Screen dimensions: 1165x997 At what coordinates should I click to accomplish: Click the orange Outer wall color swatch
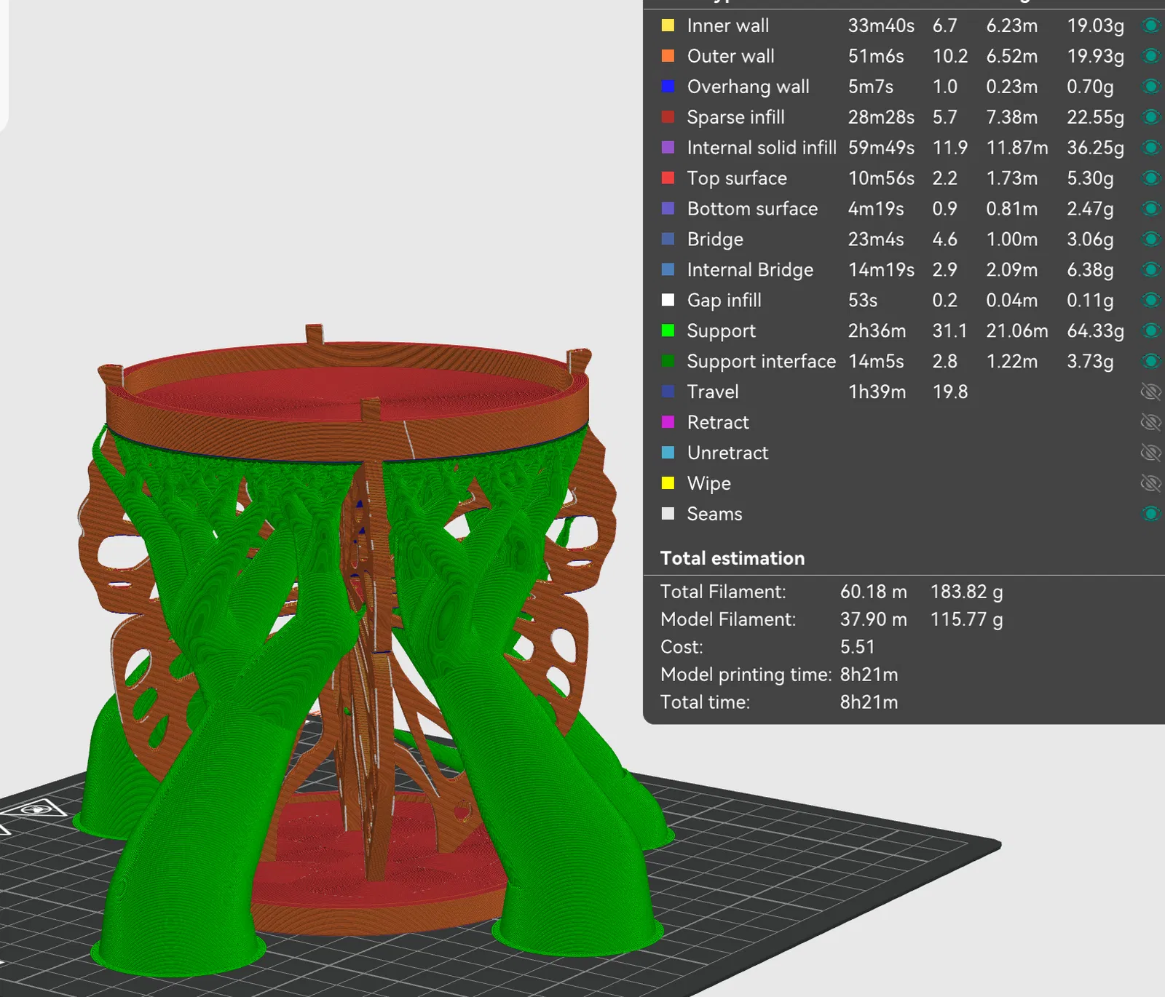pyautogui.click(x=668, y=56)
